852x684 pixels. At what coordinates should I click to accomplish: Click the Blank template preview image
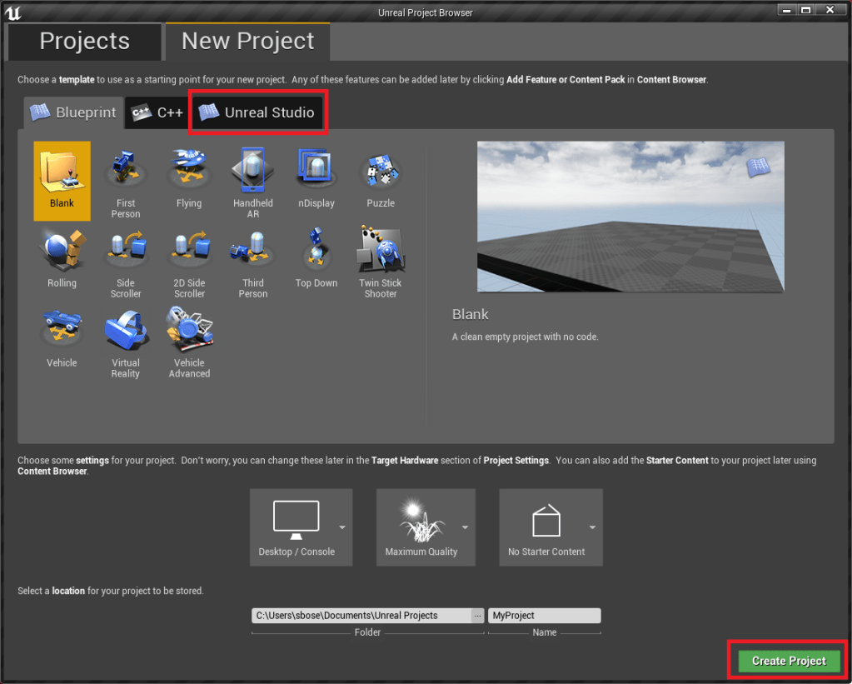point(630,217)
